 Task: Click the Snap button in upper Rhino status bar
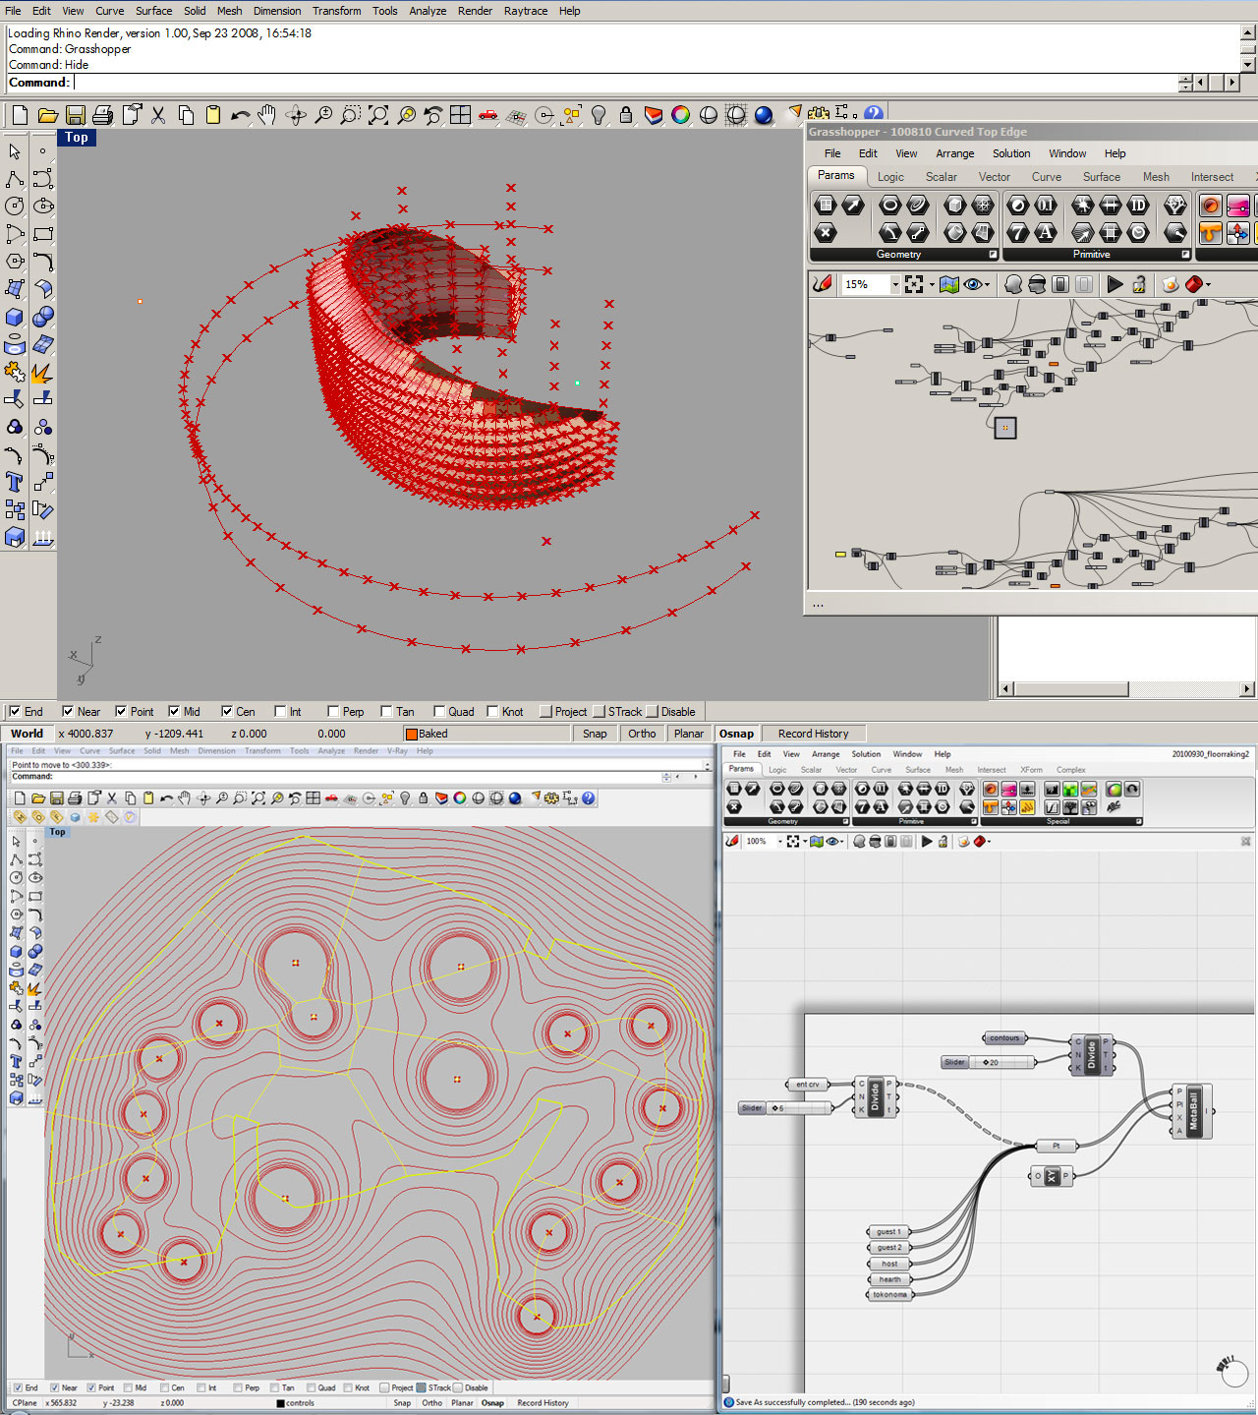pyautogui.click(x=595, y=734)
